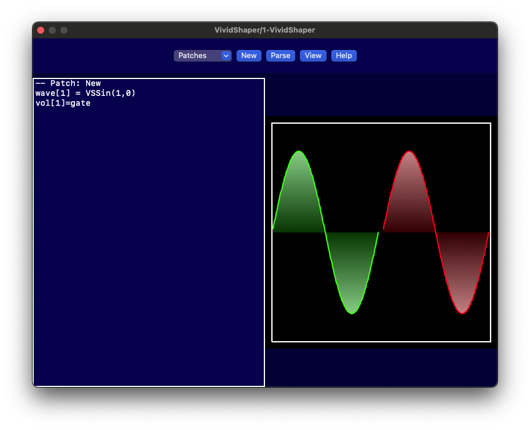Click the trough of the red sine wave
The width and height of the screenshot is (530, 430).
(x=462, y=313)
